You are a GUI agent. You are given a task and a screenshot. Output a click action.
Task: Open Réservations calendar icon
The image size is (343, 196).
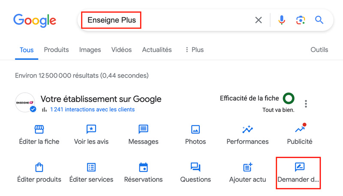coord(143,167)
